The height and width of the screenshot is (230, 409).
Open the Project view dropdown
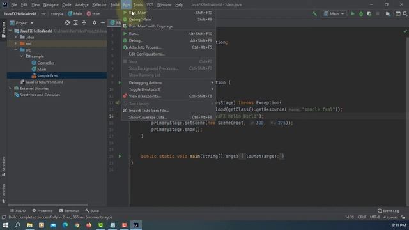point(22,23)
